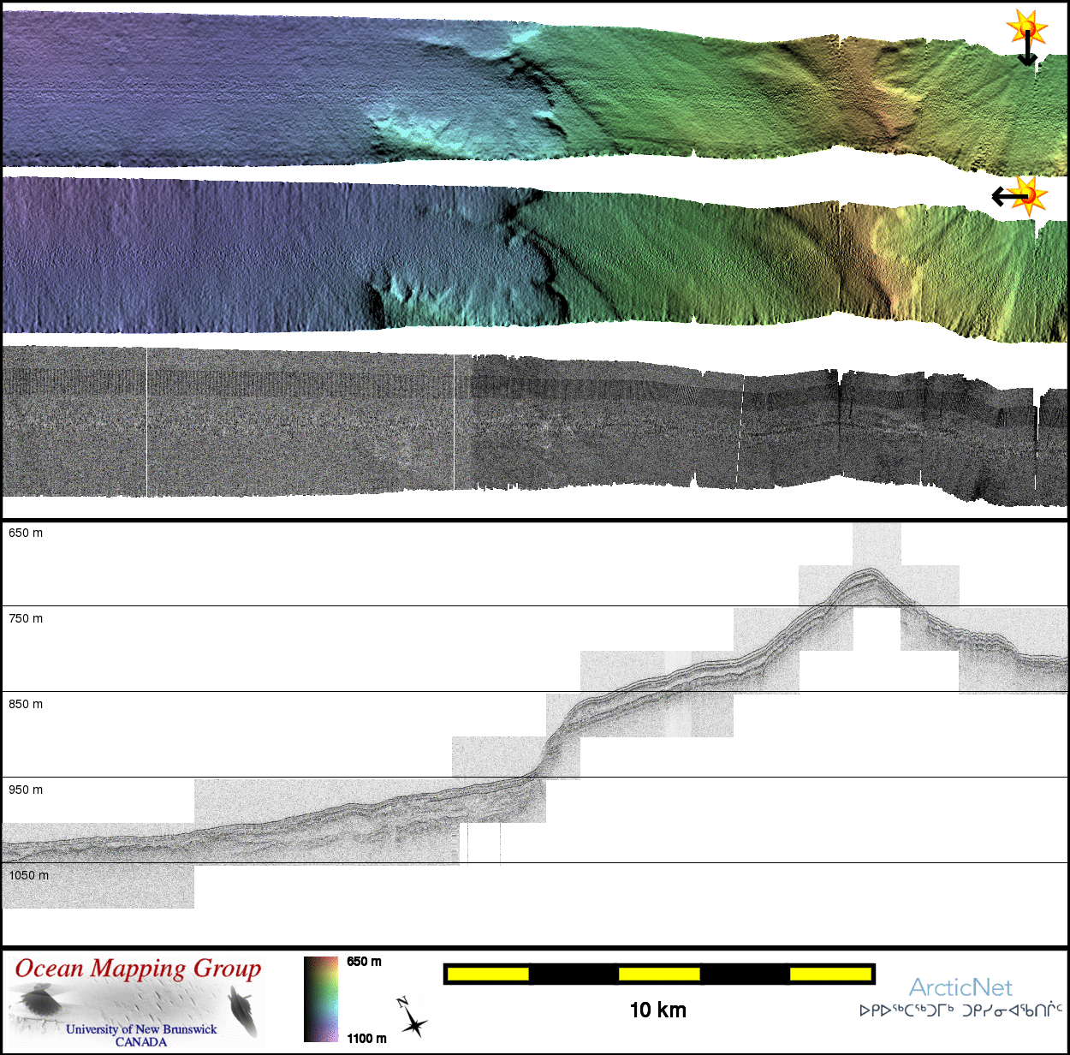Click the grayscale backscatter imagery strip
Image resolution: width=1070 pixels, height=1055 pixels.
tap(514, 424)
